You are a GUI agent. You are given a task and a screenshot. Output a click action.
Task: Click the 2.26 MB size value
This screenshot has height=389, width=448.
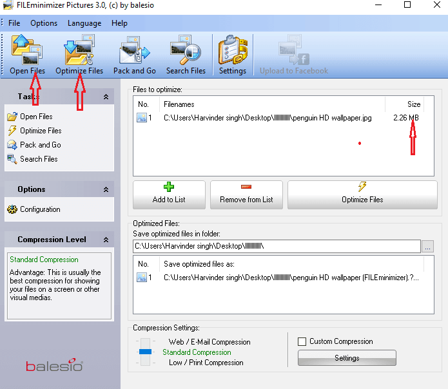click(x=405, y=118)
